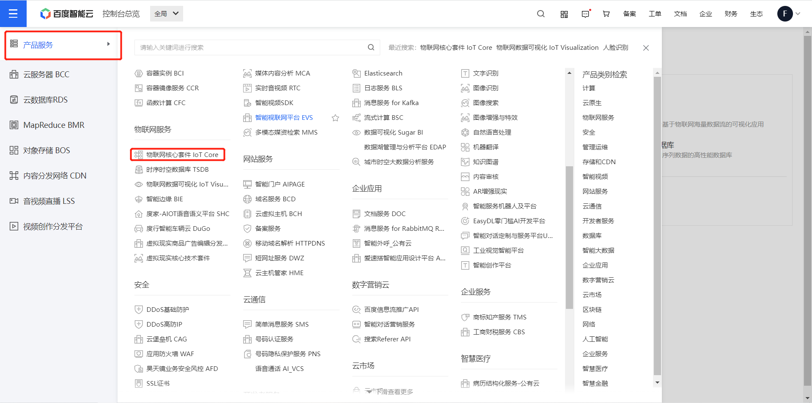Open the 全局 region dropdown

pyautogui.click(x=166, y=13)
